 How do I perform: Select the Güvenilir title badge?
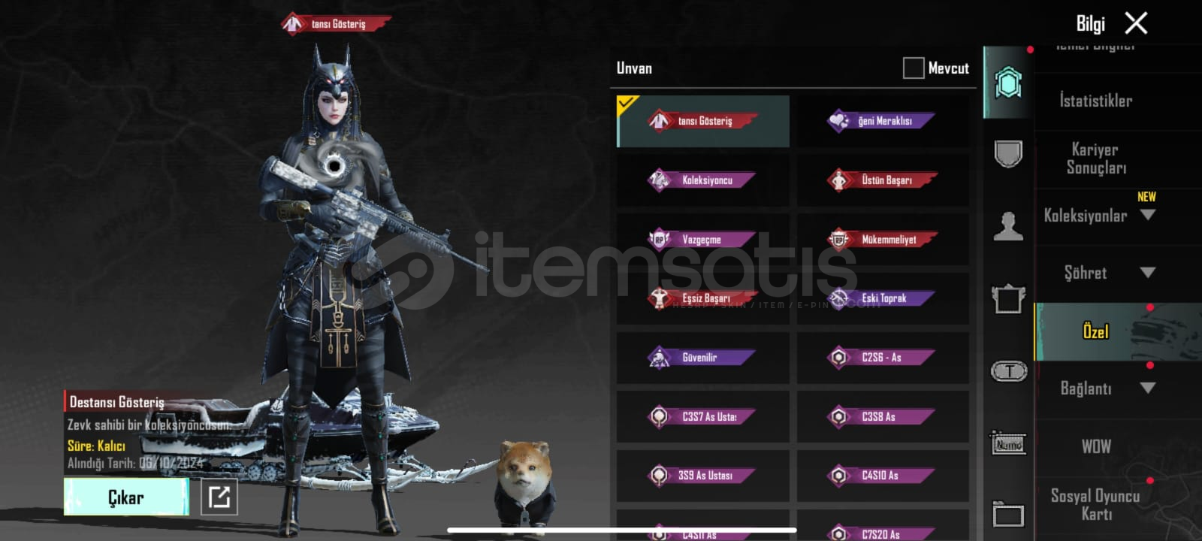702,358
